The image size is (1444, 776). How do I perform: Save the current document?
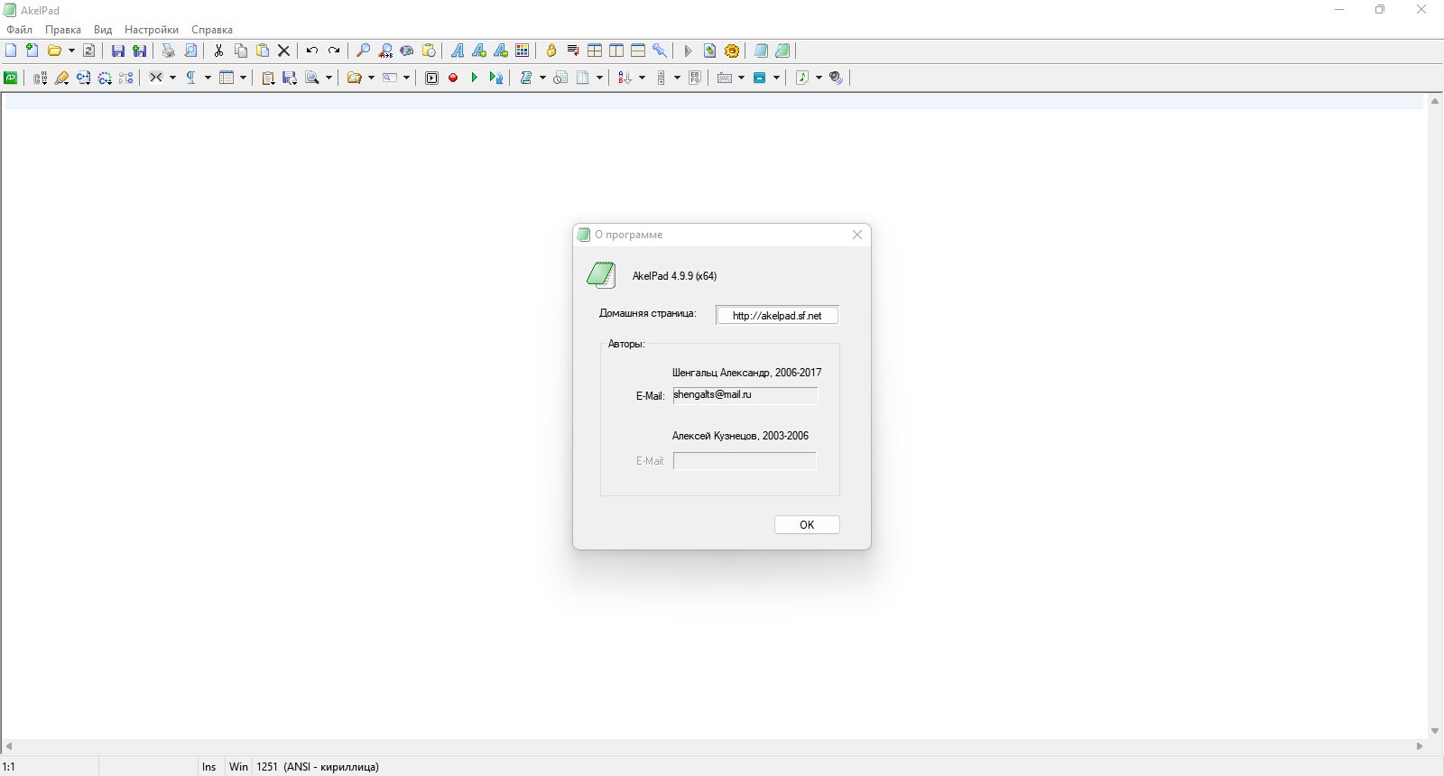point(117,51)
